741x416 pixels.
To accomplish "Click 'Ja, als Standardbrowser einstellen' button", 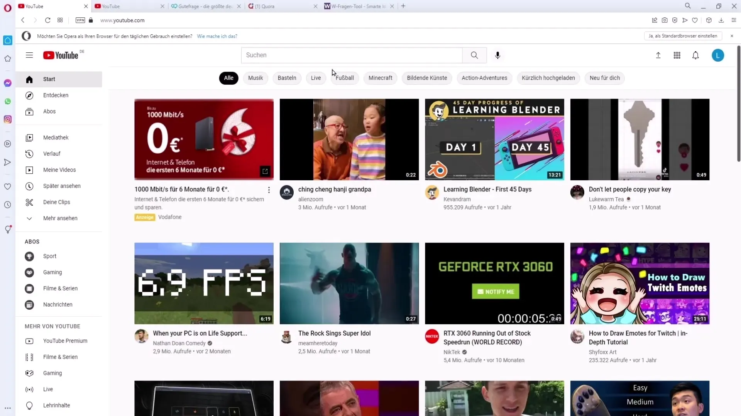I will tap(683, 36).
